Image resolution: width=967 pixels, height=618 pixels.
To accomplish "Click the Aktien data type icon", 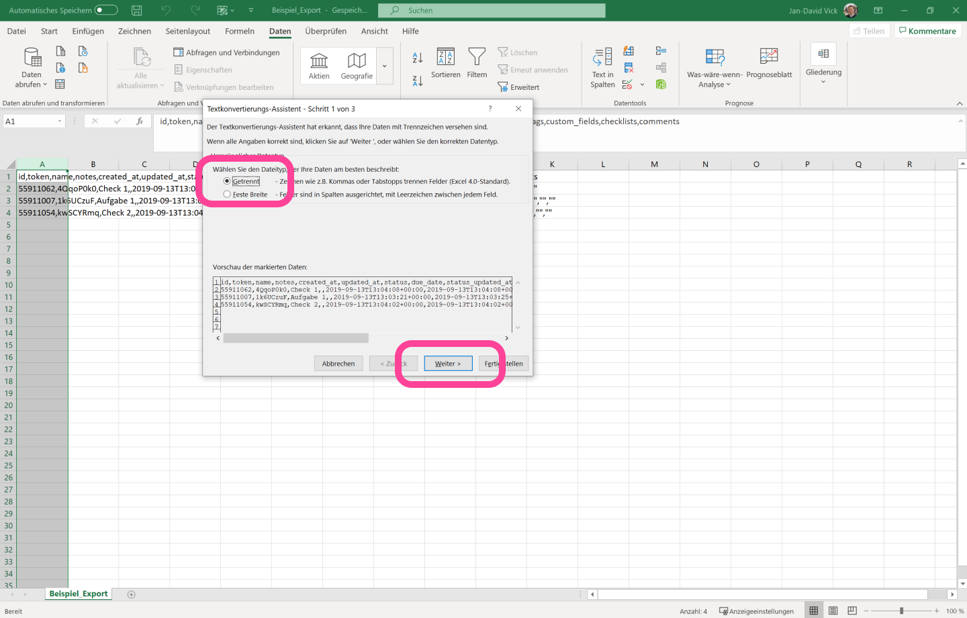I will (319, 66).
